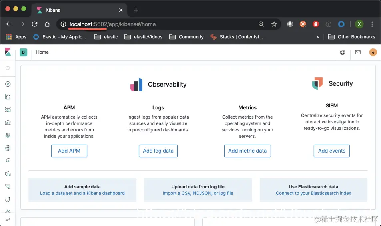Open Discover compass icon in sidebar
381x226 pixels.
point(8,84)
